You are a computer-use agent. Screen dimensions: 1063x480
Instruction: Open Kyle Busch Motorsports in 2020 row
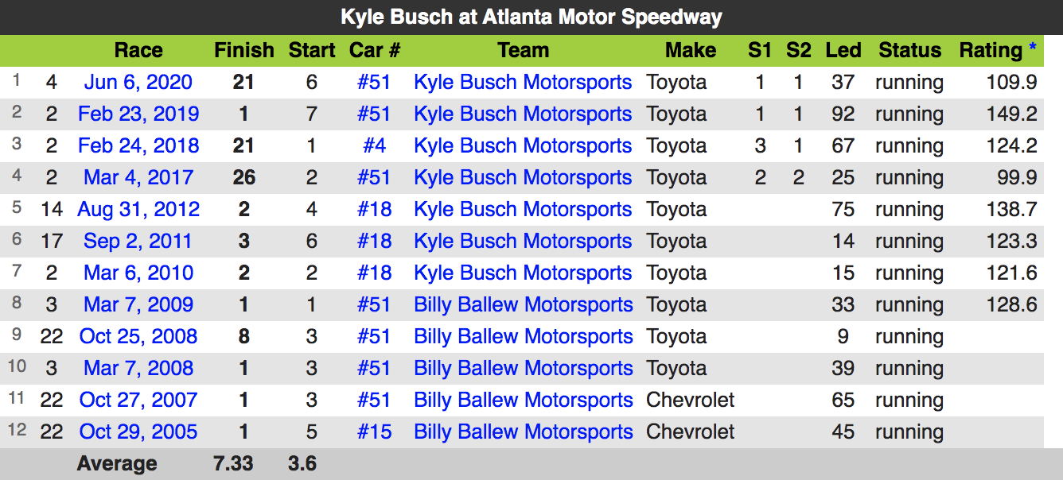coord(523,82)
